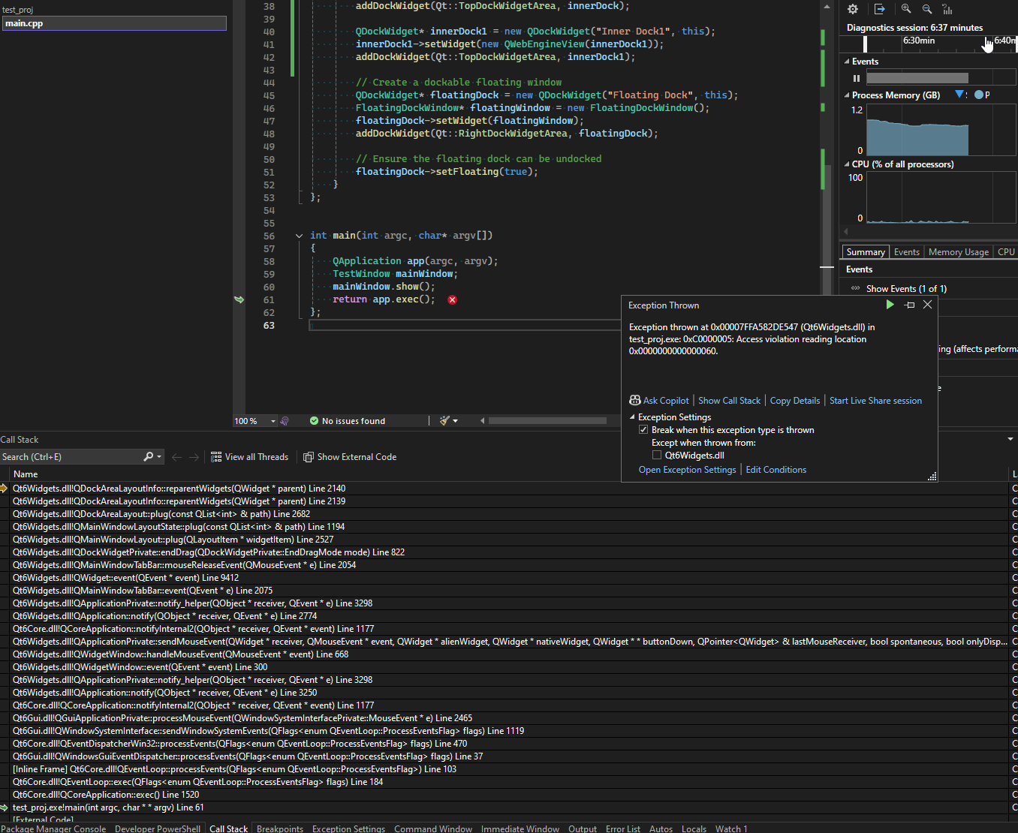The height and width of the screenshot is (833, 1018).
Task: Collapse the CPU (% of all processors) graph
Action: click(x=847, y=164)
